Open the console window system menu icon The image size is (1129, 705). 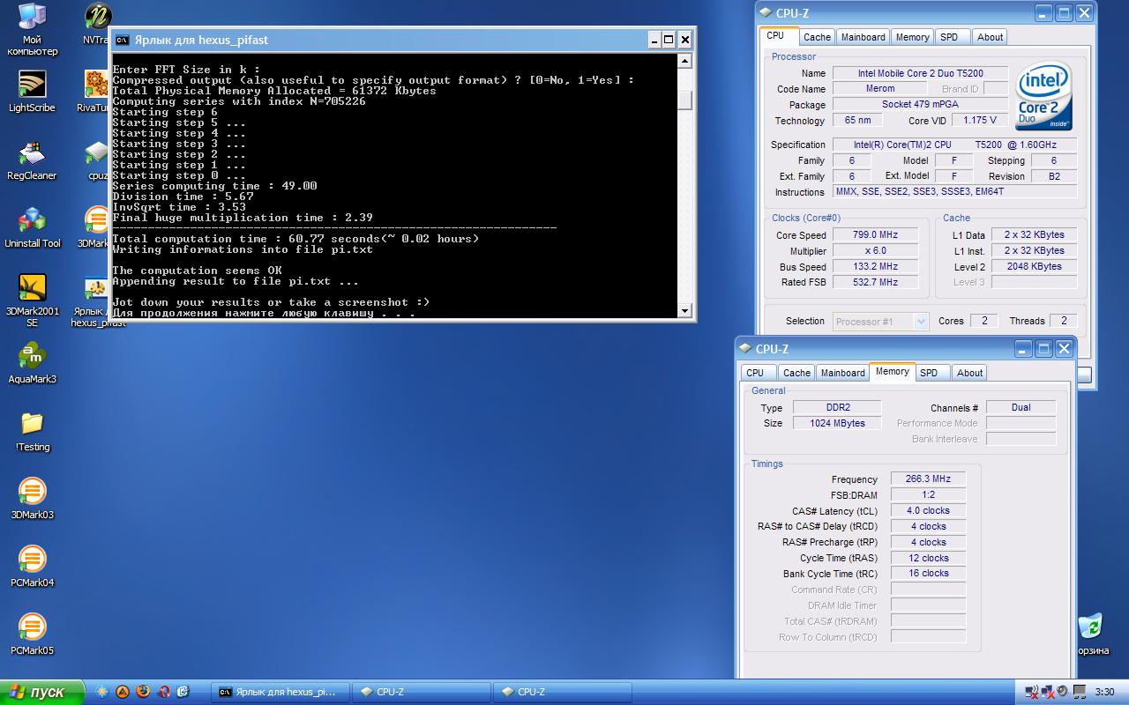point(123,40)
